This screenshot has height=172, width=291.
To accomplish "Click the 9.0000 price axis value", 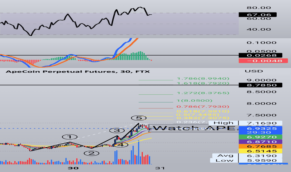I will tap(261, 80).
